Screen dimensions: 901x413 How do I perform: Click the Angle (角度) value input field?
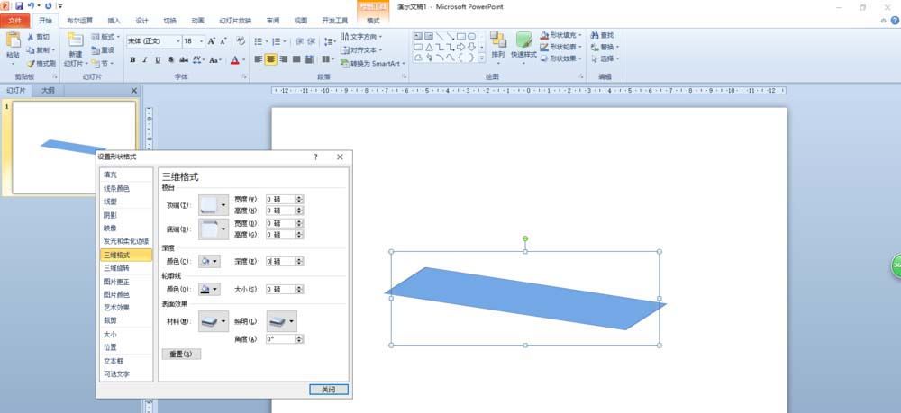click(280, 339)
